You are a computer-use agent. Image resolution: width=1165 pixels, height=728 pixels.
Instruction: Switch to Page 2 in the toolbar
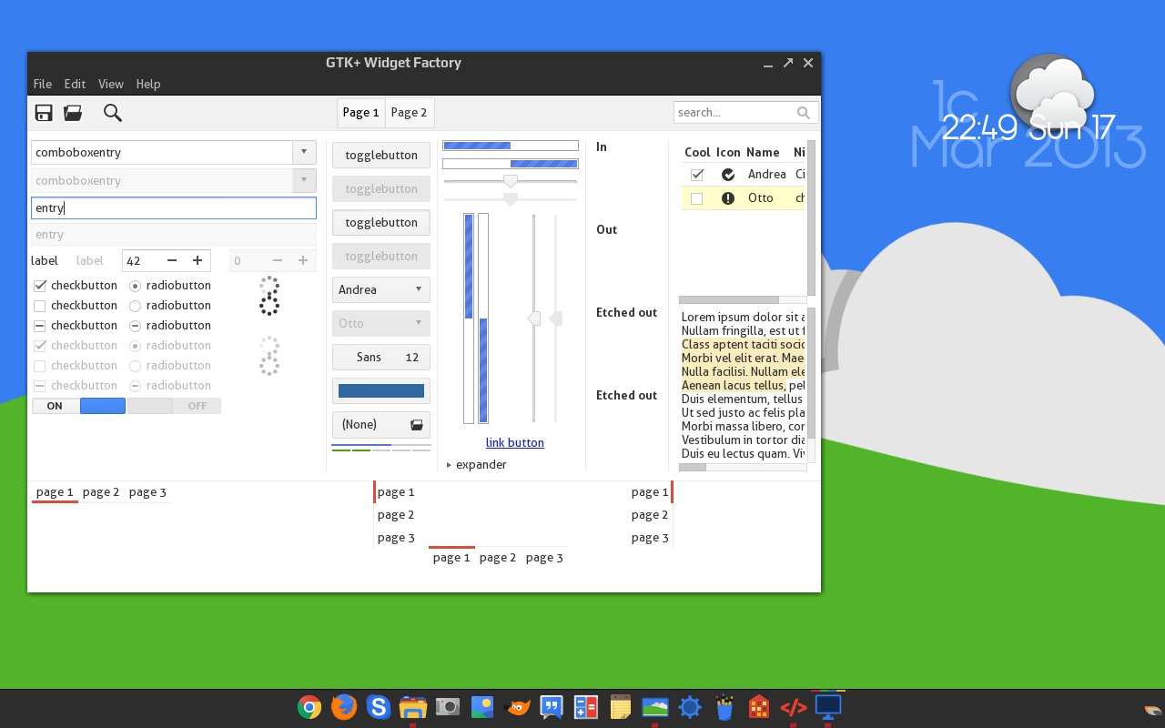[x=410, y=113]
